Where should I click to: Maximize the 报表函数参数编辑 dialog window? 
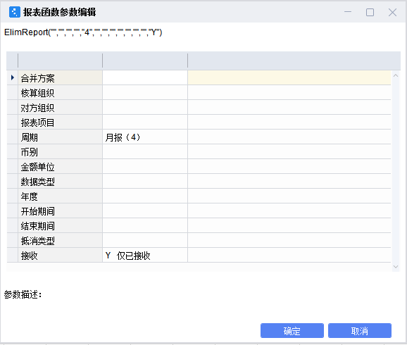(370, 12)
